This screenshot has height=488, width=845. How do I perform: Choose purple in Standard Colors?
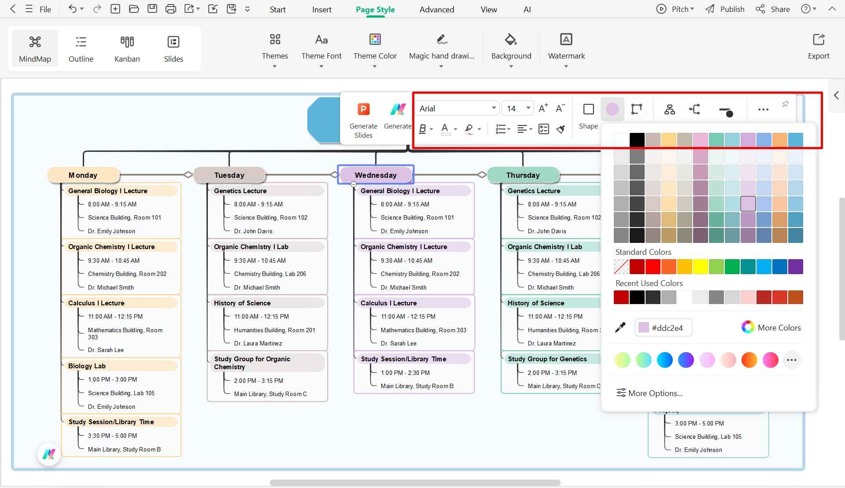[x=796, y=267]
